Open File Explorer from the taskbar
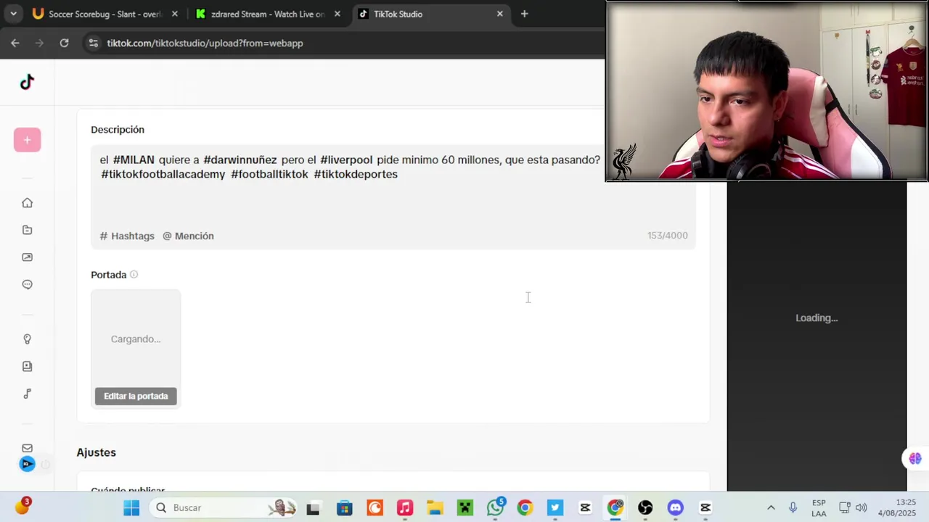 [435, 507]
